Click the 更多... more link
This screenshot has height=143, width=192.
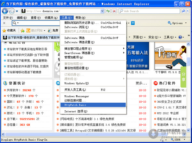click(x=141, y=83)
